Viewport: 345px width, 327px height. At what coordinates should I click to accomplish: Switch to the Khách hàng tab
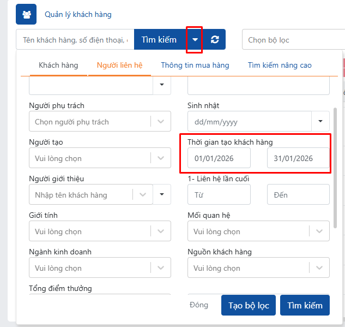point(58,66)
